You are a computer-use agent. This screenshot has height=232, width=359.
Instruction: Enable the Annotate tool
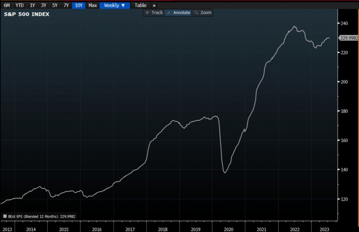pos(178,12)
